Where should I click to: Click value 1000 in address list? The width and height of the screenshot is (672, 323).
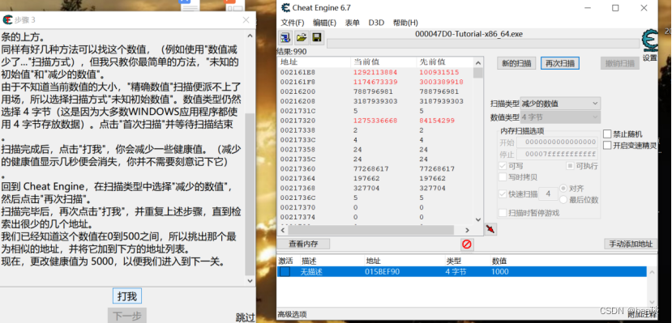tap(500, 272)
